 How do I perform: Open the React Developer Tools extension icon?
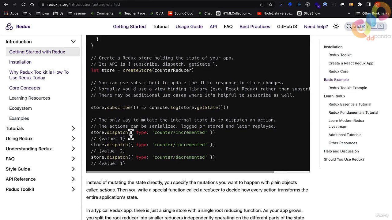coord(299,5)
